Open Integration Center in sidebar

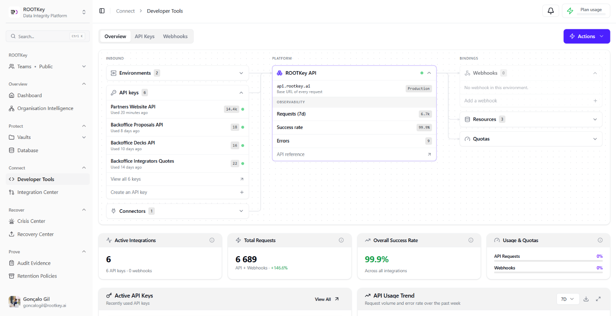point(47,192)
